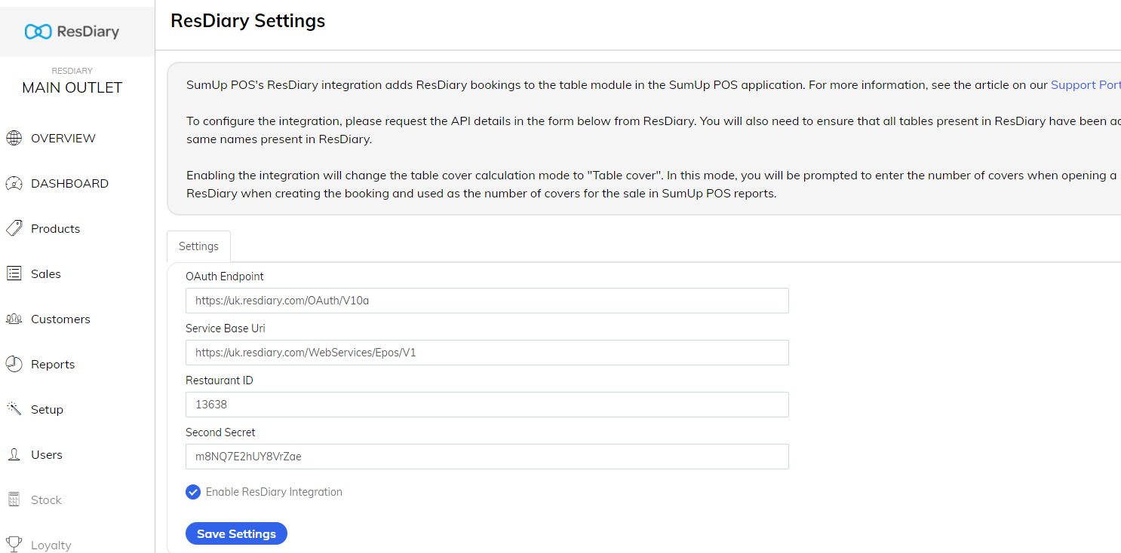Screen dimensions: 1121x553
Task: Click the Second Secret text field
Action: (x=487, y=457)
